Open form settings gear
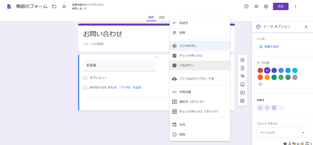The width and height of the screenshot is (313, 145). tap(266, 7)
